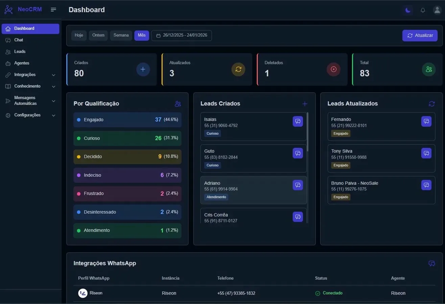Open the user profile avatar icon
This screenshot has width=445, height=304.
[x=437, y=10]
